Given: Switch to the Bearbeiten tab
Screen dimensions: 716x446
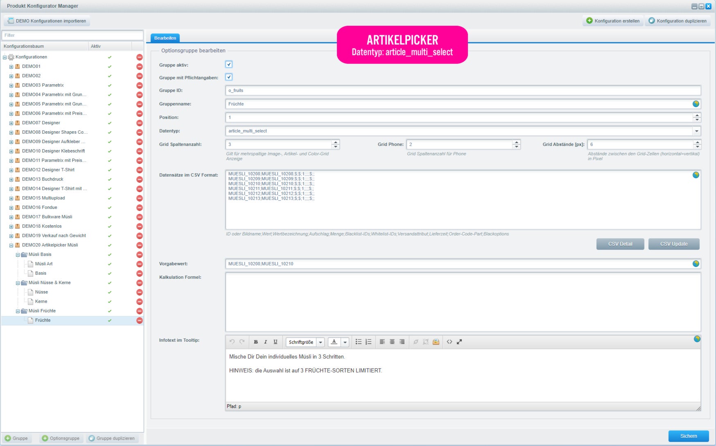Looking at the screenshot, I should (165, 38).
